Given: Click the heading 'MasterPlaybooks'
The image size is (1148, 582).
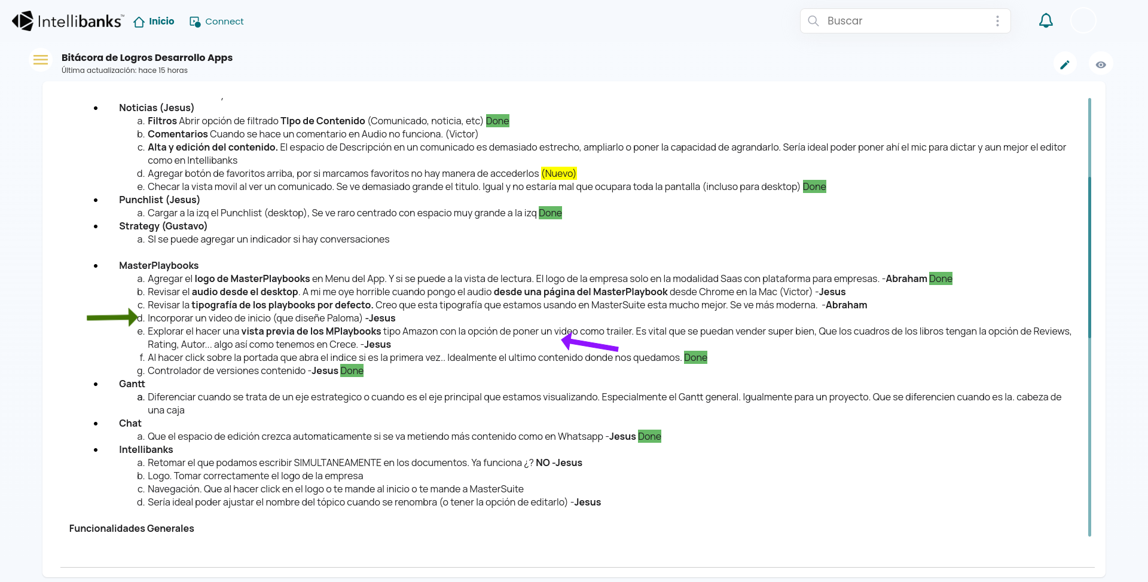Looking at the screenshot, I should (x=158, y=265).
